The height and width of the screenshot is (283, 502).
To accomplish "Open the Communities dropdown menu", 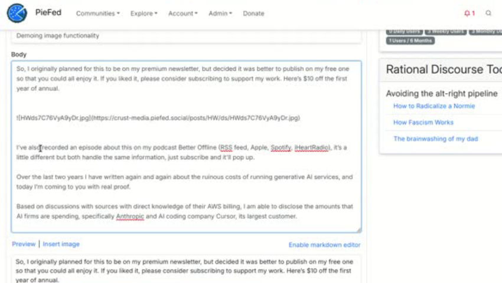I will pos(97,14).
